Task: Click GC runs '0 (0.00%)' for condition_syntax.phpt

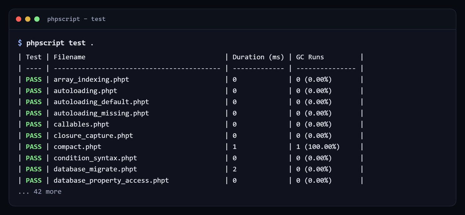Action: click(314, 158)
